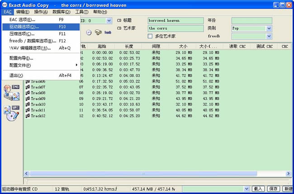Open the status bar profile dropdown

click(x=247, y=189)
